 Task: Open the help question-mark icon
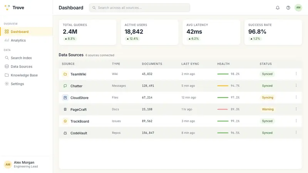[x=288, y=8]
